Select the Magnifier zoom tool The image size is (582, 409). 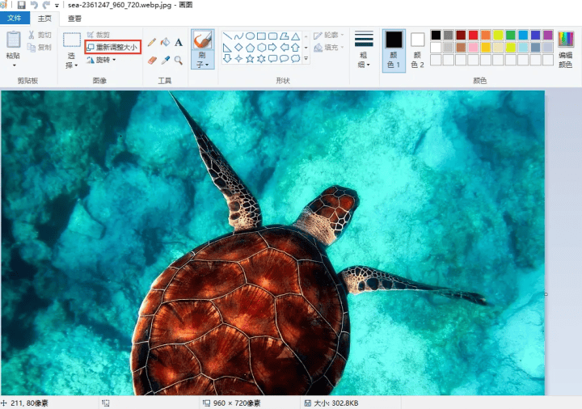pyautogui.click(x=179, y=60)
